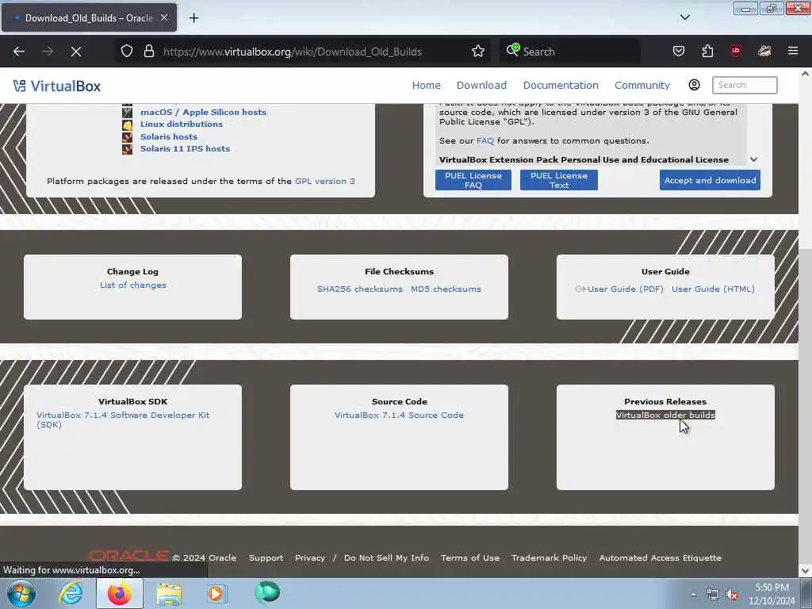Image resolution: width=812 pixels, height=609 pixels.
Task: Click the uBlock Origin toolbar icon
Action: [x=735, y=52]
